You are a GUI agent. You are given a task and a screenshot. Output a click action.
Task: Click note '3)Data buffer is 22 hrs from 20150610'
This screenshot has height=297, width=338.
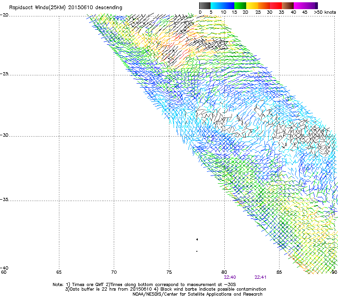pos(109,289)
